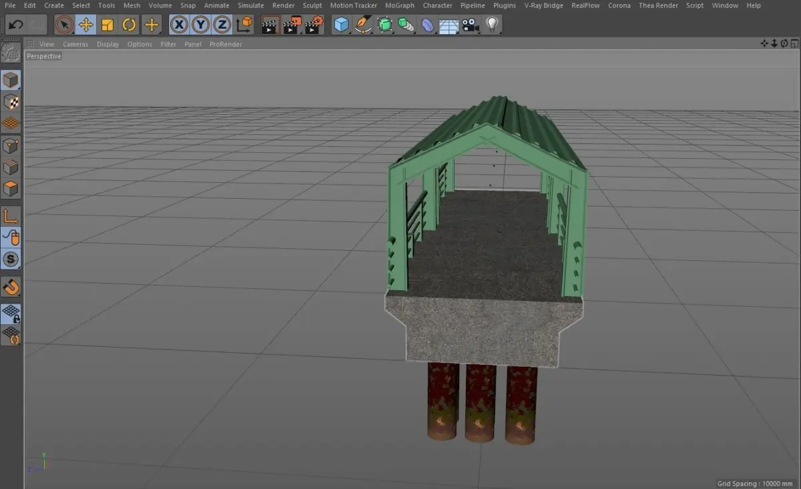Screen dimensions: 801x489
Task: Render to Picture Viewer
Action: coord(292,25)
